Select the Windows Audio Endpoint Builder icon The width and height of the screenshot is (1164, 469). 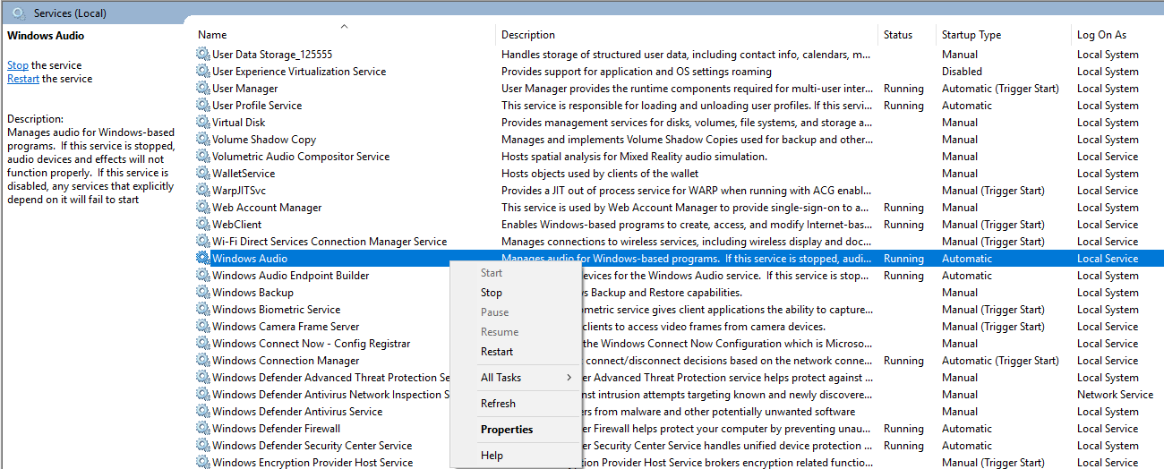(203, 276)
